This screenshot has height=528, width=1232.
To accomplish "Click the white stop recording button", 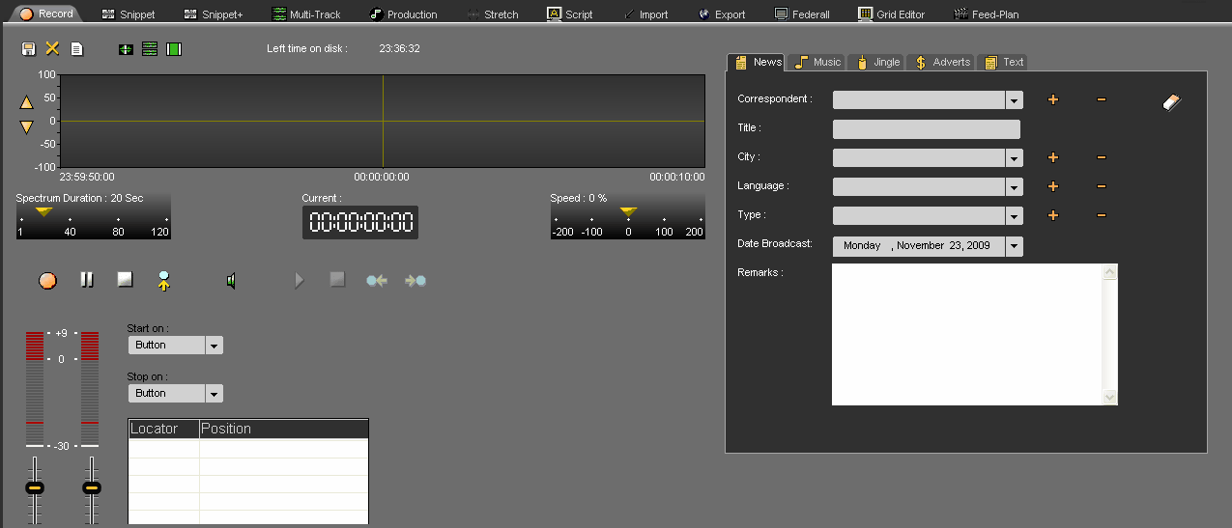I will click(x=125, y=279).
